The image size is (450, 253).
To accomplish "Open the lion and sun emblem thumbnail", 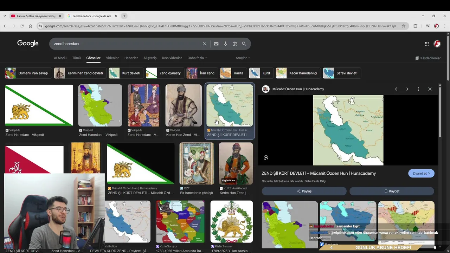I will click(x=231, y=221).
